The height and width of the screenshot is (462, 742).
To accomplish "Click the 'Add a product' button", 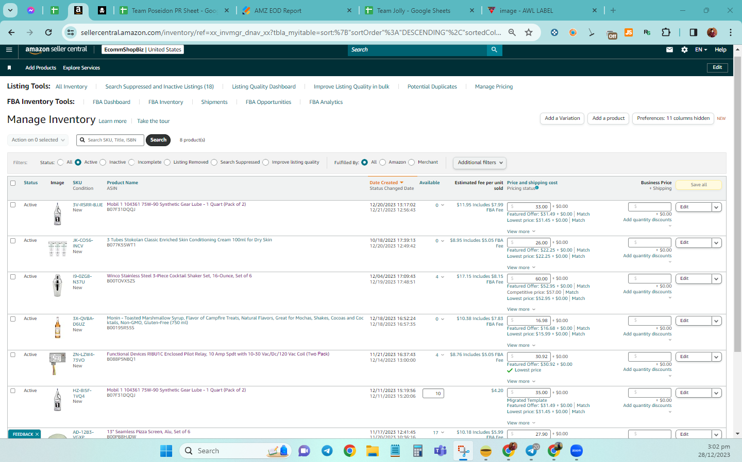I will (609, 118).
